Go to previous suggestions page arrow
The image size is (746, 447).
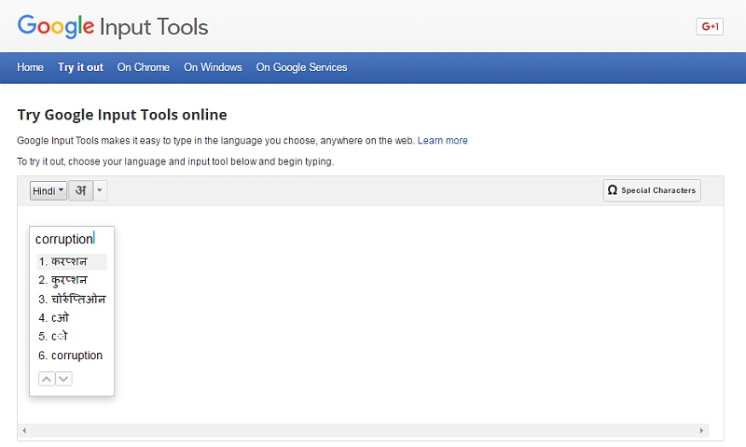[47, 379]
